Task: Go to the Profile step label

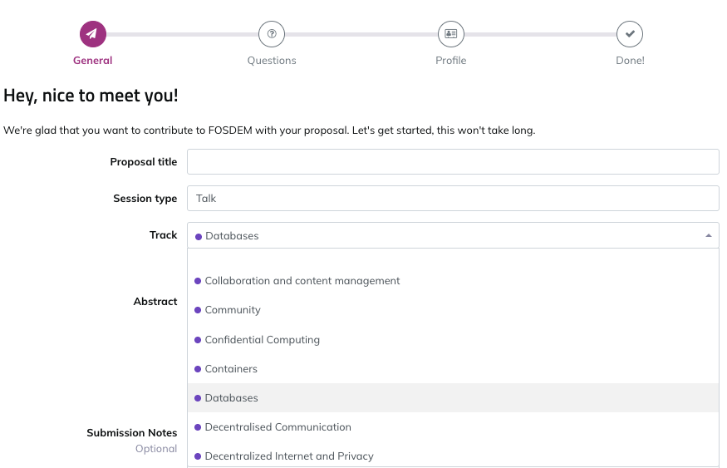Action: click(x=450, y=61)
